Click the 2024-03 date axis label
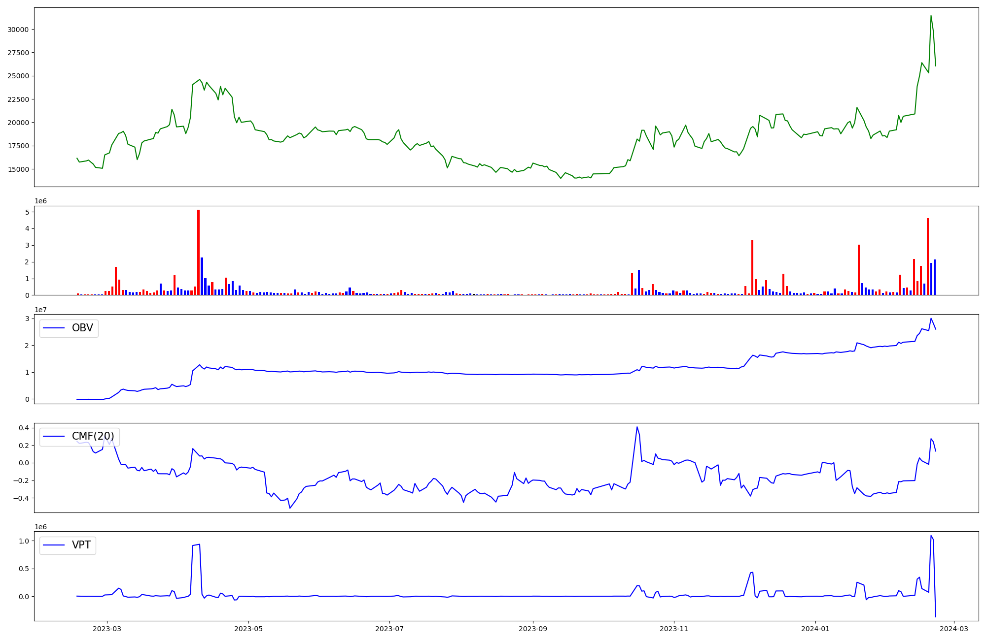This screenshot has height=640, width=986. pos(954,629)
